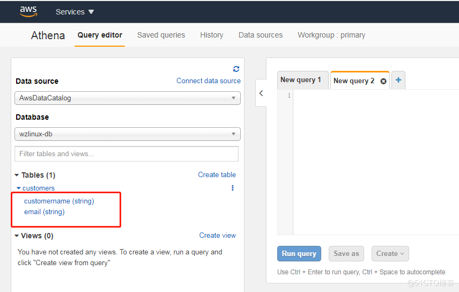Open the wzlinux-db database dropdown

(x=128, y=134)
